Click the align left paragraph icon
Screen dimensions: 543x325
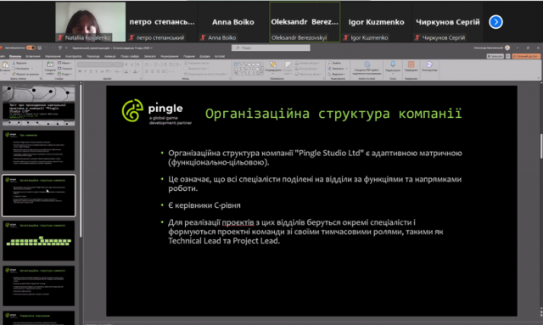click(x=147, y=71)
